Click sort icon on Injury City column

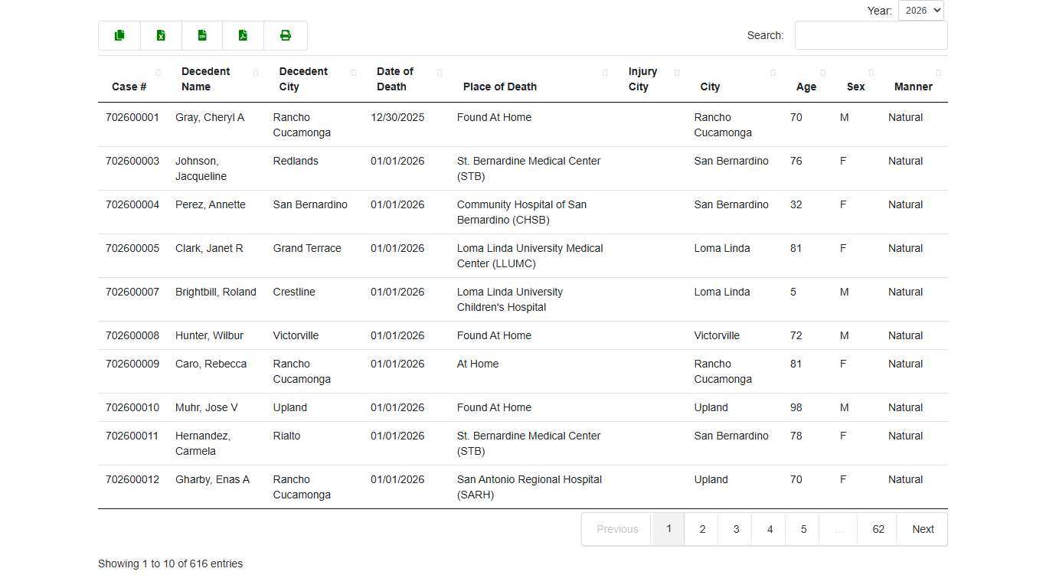[677, 73]
